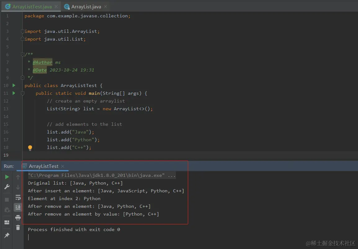Click the yellow lightbulb intention icon

click(30, 148)
